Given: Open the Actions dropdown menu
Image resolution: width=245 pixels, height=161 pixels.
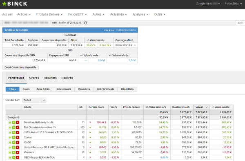Looking at the screenshot, I should point(24,14).
